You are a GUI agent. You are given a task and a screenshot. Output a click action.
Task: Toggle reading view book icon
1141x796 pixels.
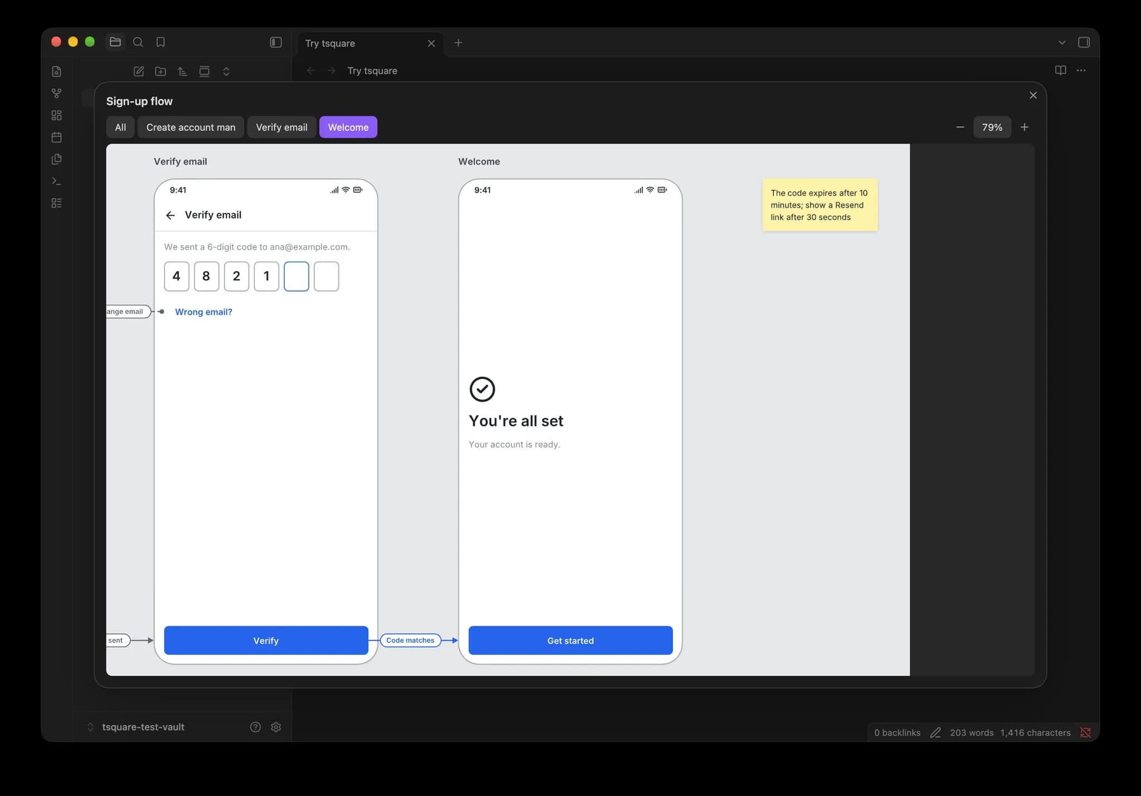click(x=1061, y=70)
